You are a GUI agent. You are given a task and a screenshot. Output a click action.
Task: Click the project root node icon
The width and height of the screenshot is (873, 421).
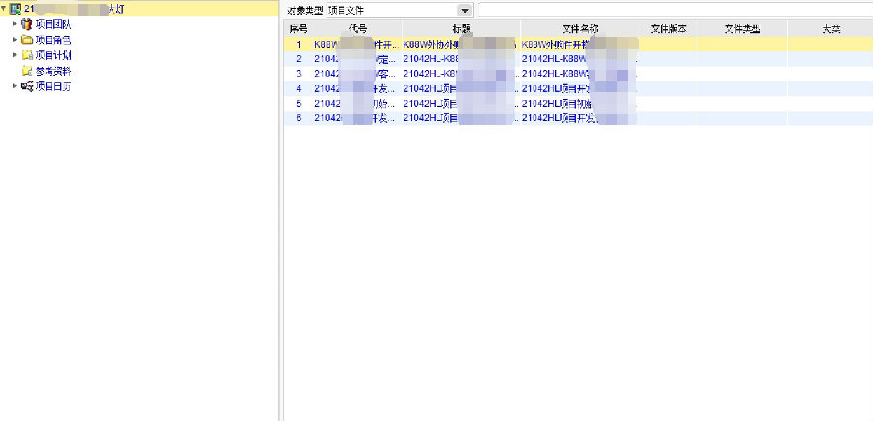point(16,9)
